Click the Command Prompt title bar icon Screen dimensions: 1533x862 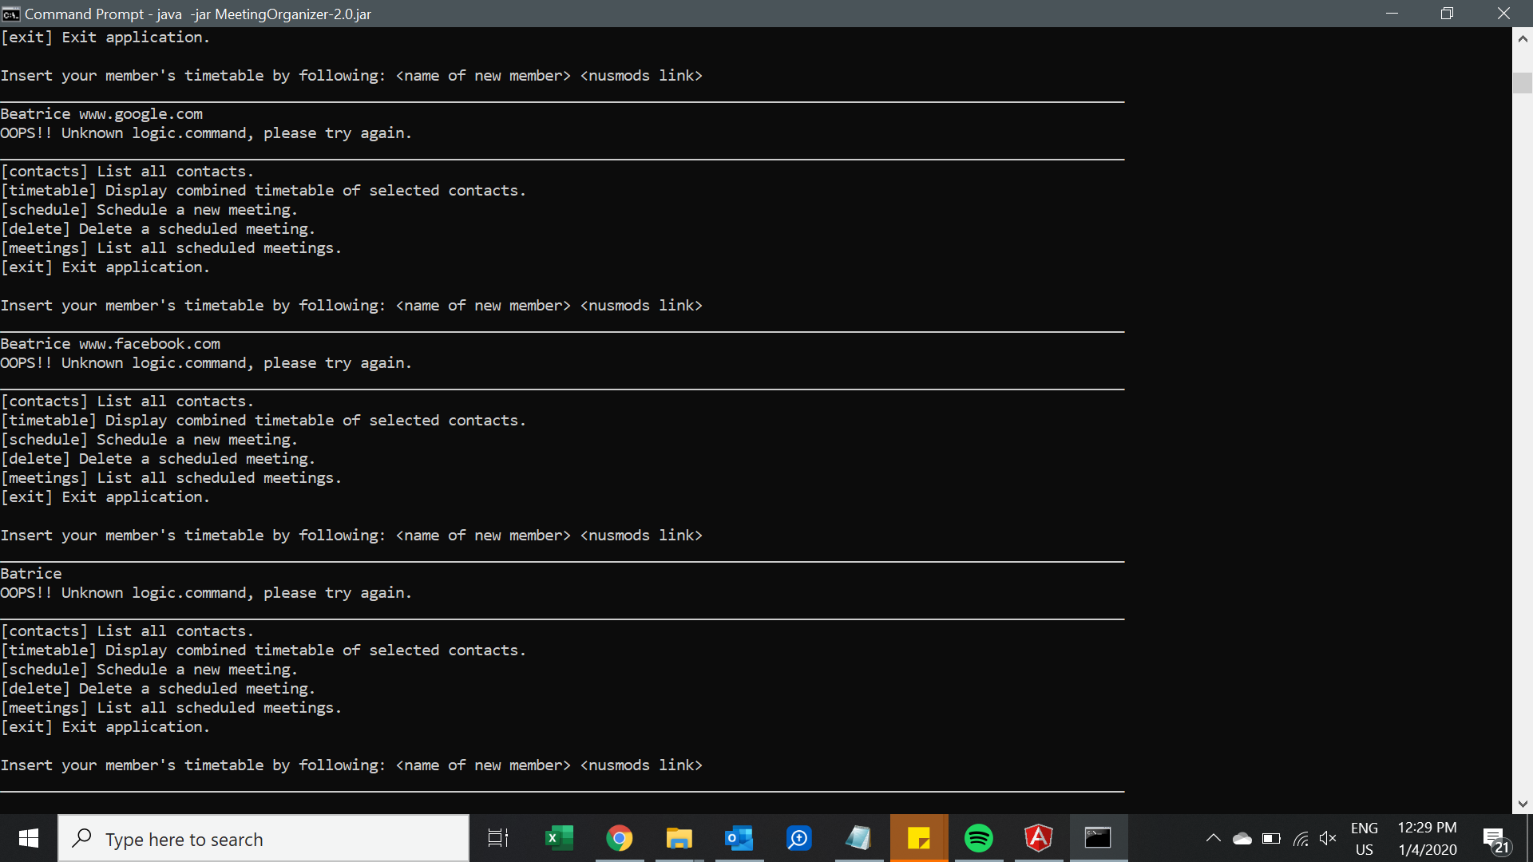(x=11, y=14)
